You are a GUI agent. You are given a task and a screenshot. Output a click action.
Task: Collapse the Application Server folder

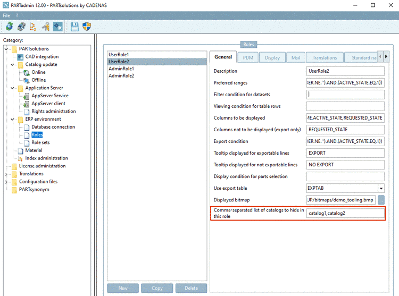12,88
